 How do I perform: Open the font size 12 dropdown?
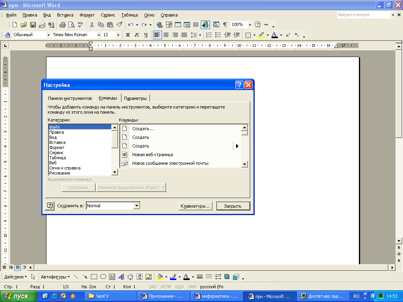tap(118, 35)
